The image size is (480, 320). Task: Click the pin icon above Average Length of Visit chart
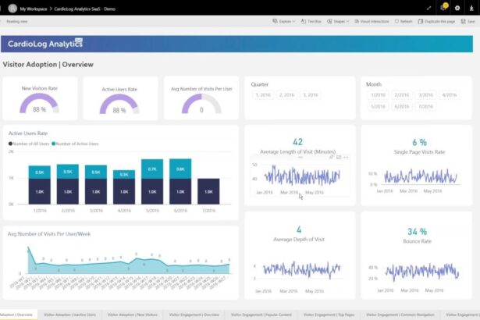(331, 157)
